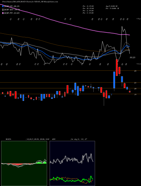Click the price axis label 23
The image size is (141, 186).
pyautogui.click(x=135, y=71)
